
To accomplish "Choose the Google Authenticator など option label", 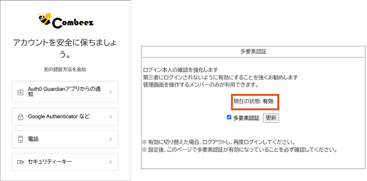I will tap(59, 116).
